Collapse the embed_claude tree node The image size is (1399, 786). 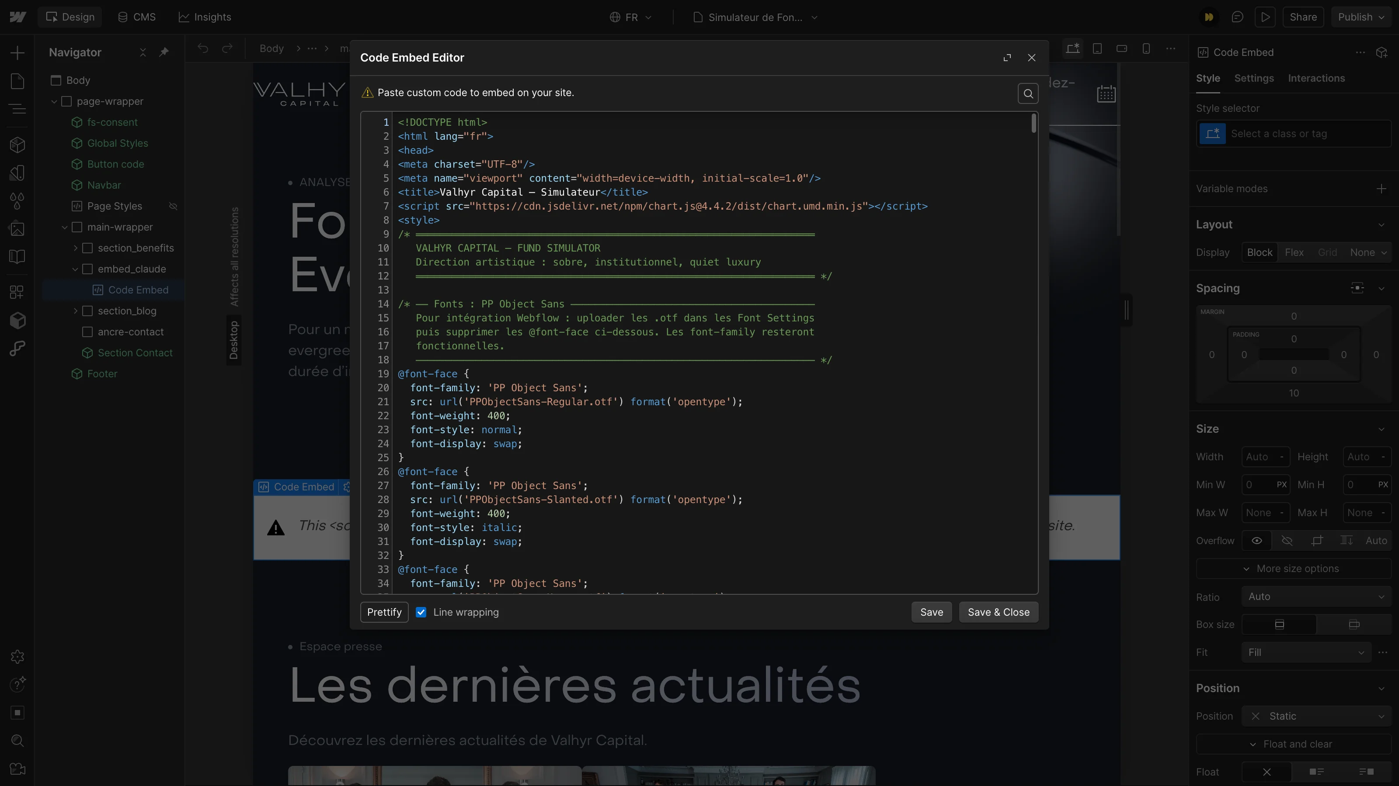76,269
